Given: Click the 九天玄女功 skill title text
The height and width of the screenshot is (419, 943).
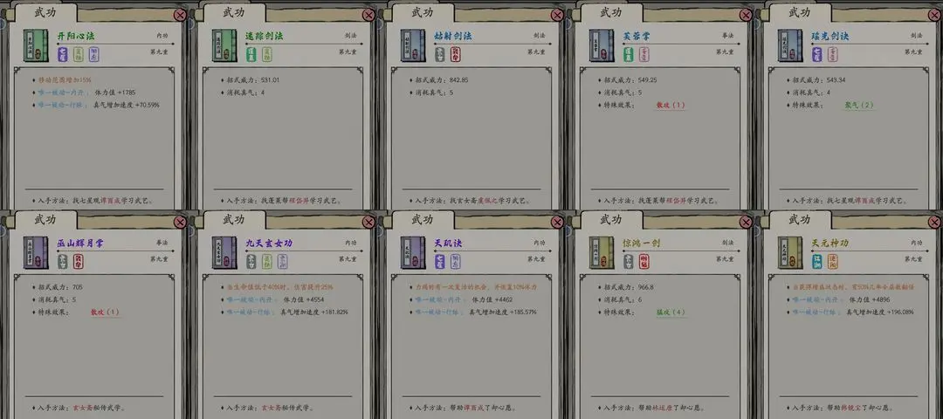Looking at the screenshot, I should [x=268, y=243].
